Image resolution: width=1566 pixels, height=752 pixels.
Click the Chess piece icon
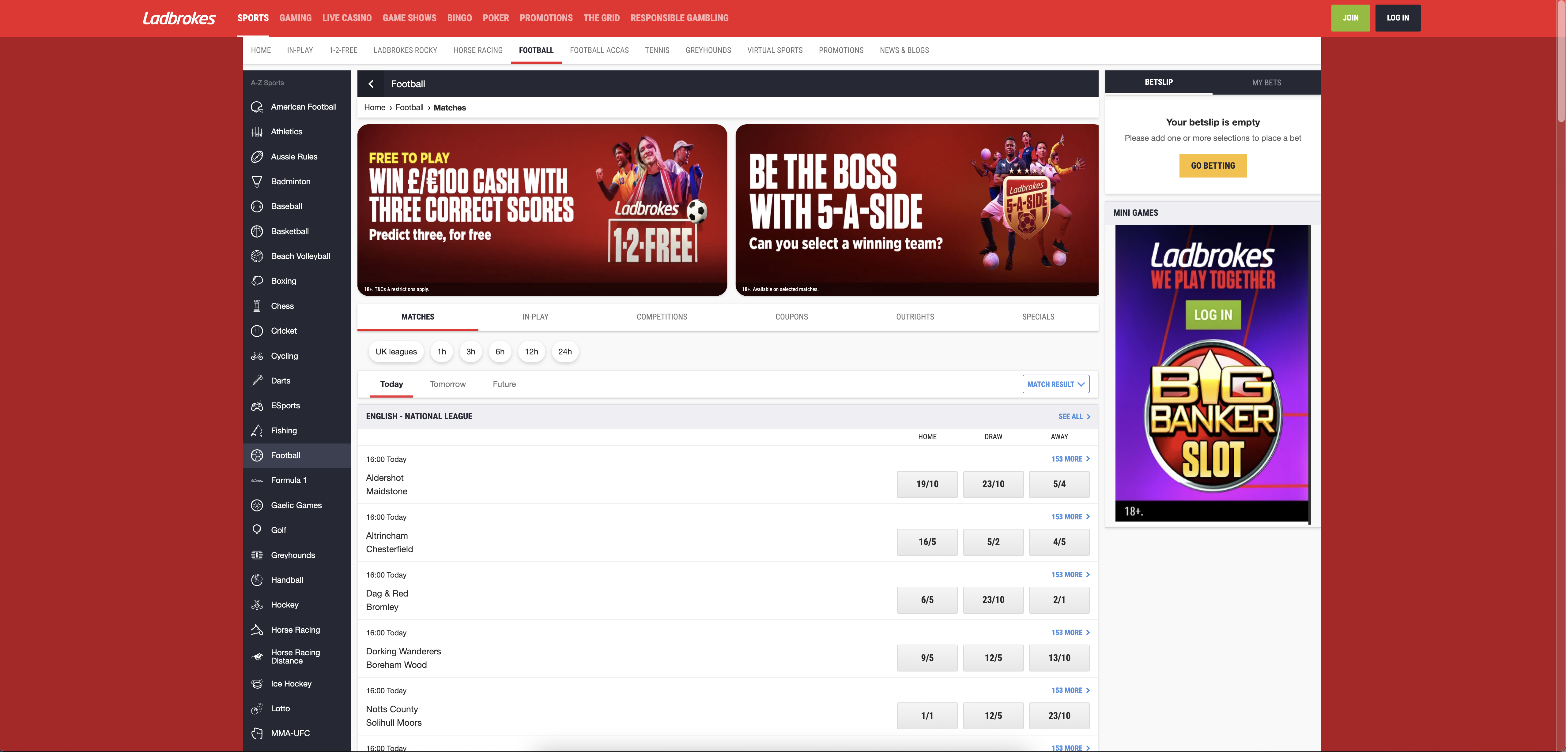(x=257, y=306)
